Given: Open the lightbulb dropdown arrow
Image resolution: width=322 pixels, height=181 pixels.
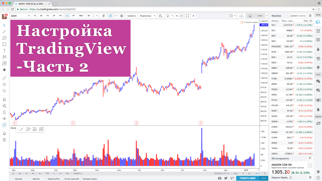Looking at the screenshot, I should pos(172,16).
